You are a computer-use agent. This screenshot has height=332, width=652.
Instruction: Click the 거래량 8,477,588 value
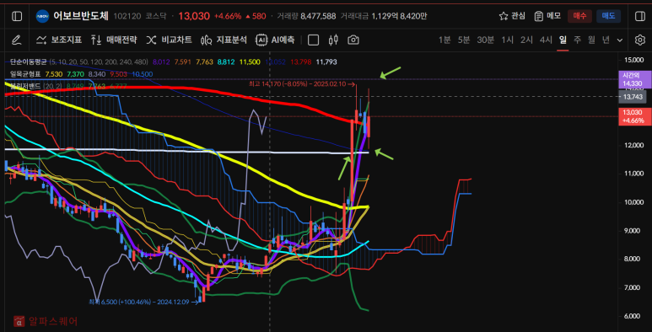[319, 16]
